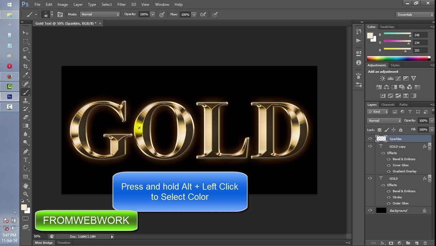Click the foreground color swatch in toolbar
Viewport: 436px width, 246px height.
coord(24,207)
